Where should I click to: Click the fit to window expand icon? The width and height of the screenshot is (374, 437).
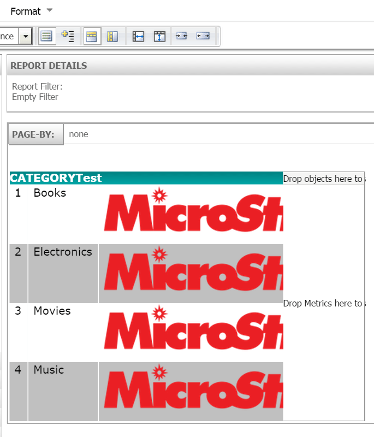203,36
